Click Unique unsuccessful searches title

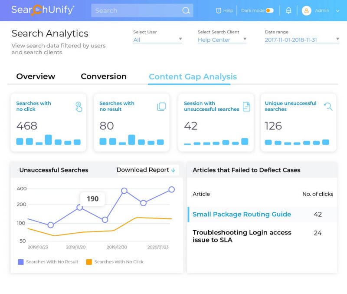coord(291,106)
